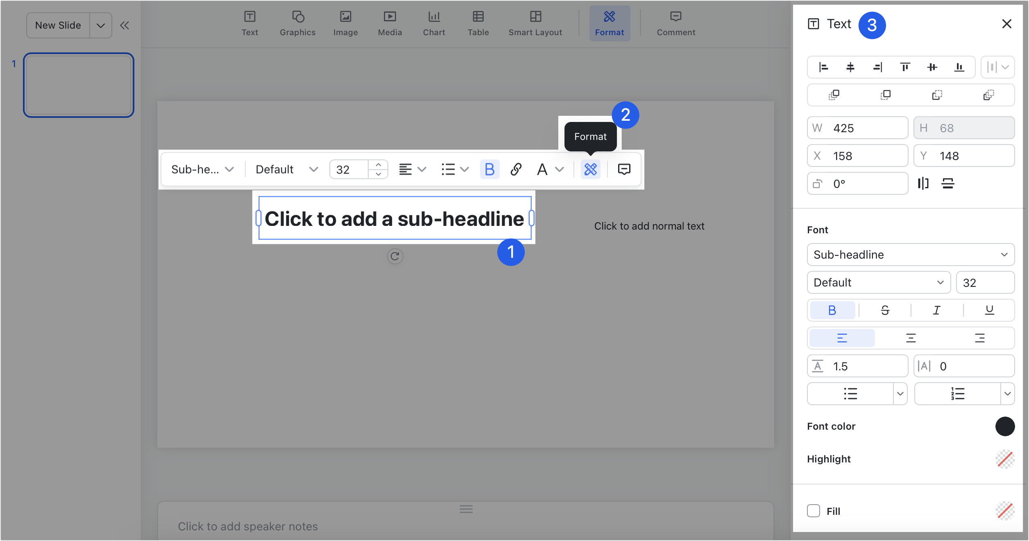
Task: Click the Format icon in the floating toolbar
Action: [x=590, y=169]
